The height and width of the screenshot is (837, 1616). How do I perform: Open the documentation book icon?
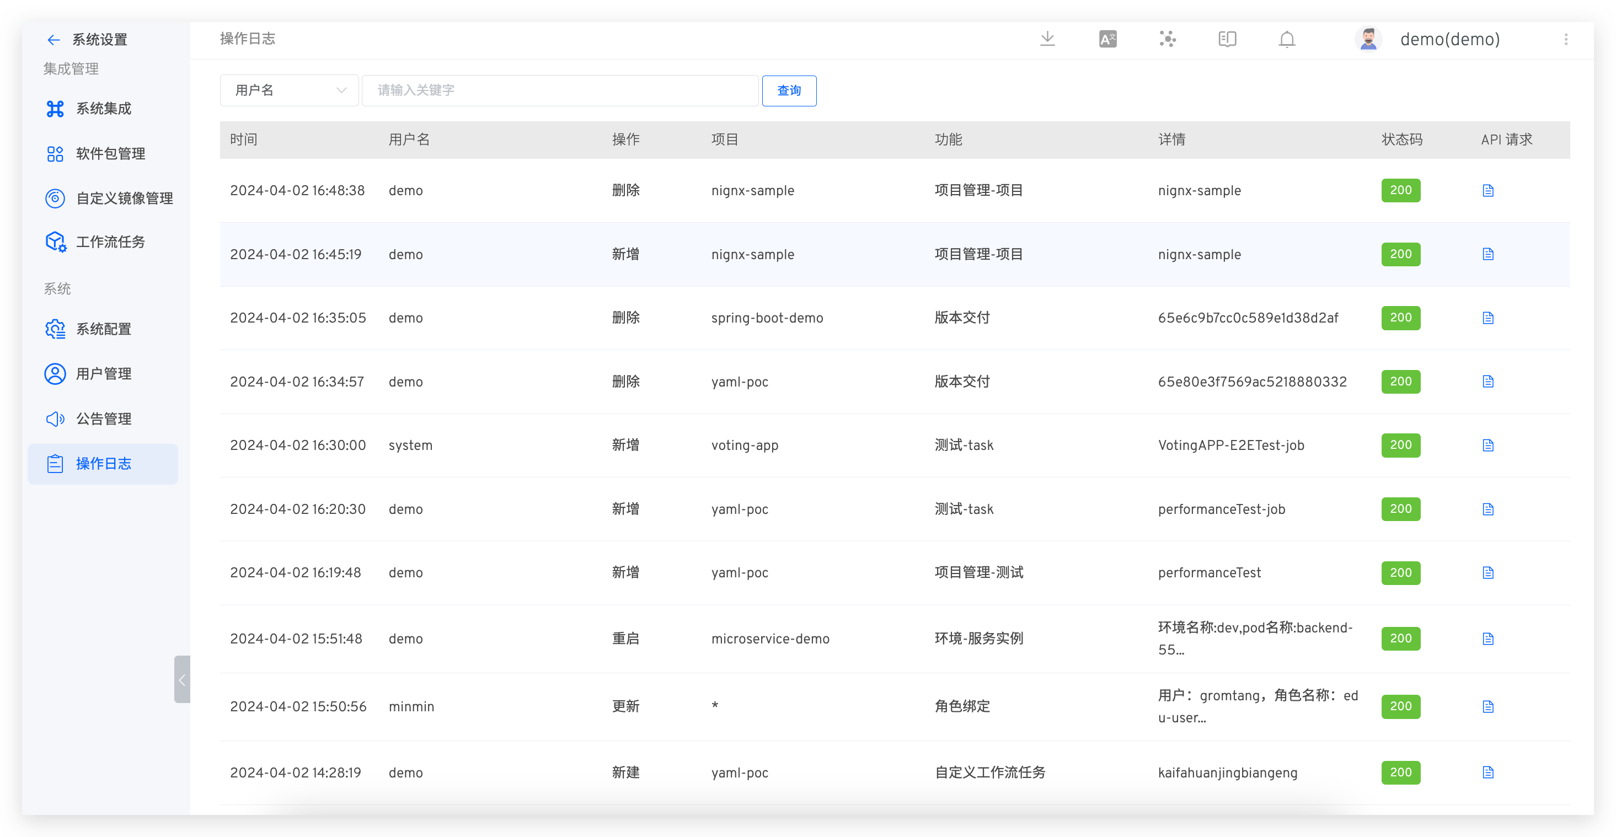click(1227, 39)
